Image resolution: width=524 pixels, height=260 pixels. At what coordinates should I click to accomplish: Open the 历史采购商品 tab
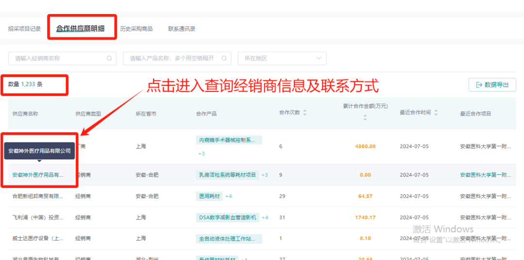(x=136, y=29)
